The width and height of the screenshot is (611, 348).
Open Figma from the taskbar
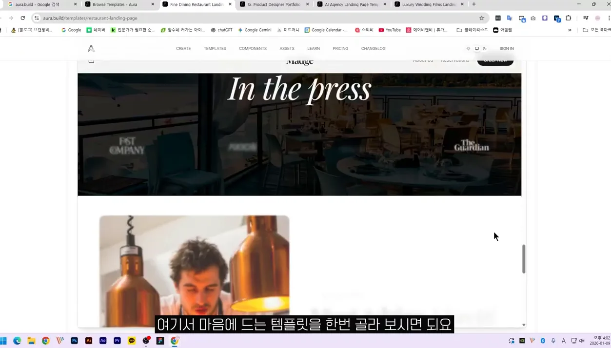click(160, 341)
